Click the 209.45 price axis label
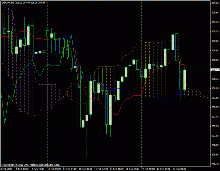220x171 pixels. coord(215,22)
